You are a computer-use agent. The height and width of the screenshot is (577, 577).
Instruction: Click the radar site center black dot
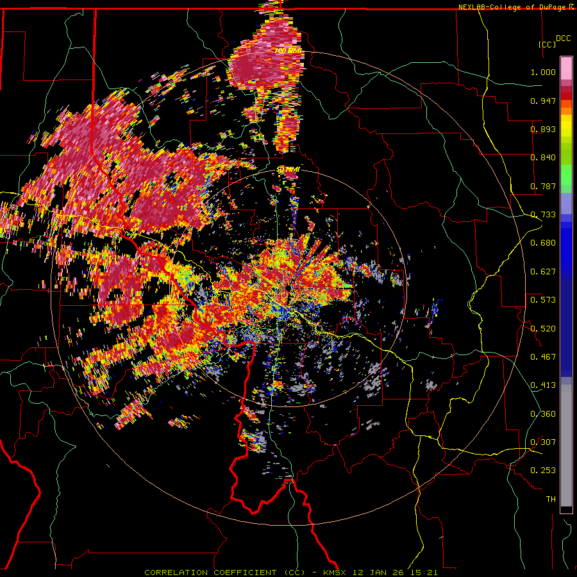(287, 288)
